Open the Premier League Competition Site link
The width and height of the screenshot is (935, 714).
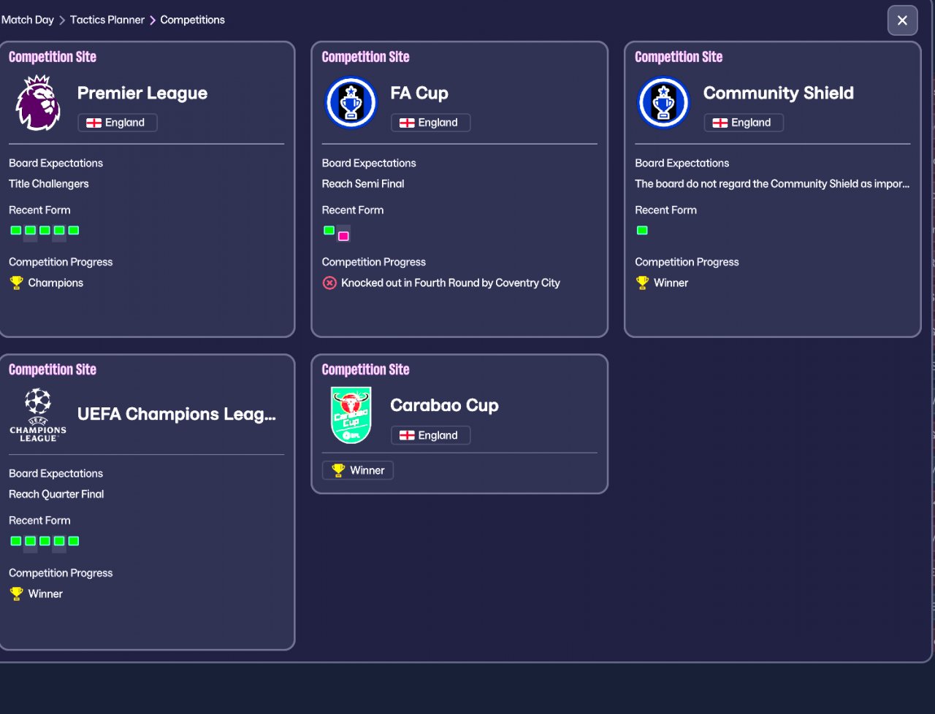[53, 57]
